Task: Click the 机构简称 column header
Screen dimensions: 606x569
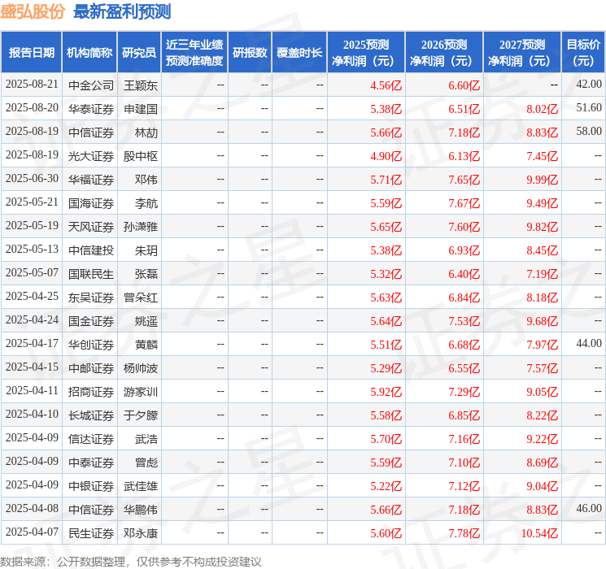Action: (x=89, y=53)
